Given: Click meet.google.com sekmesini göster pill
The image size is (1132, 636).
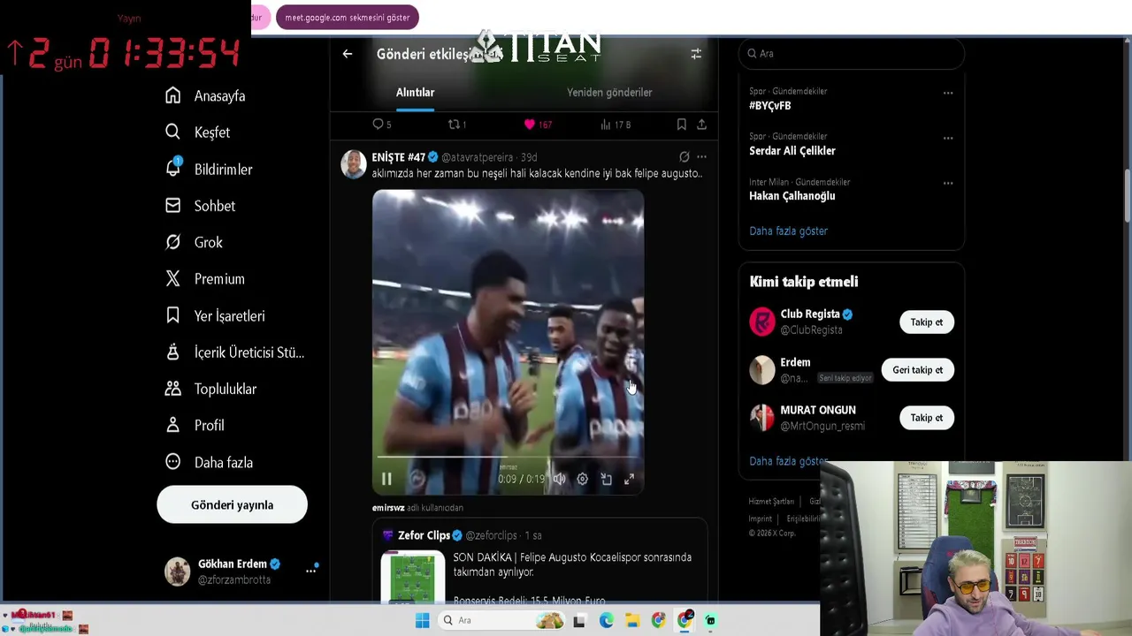Looking at the screenshot, I should 348,18.
